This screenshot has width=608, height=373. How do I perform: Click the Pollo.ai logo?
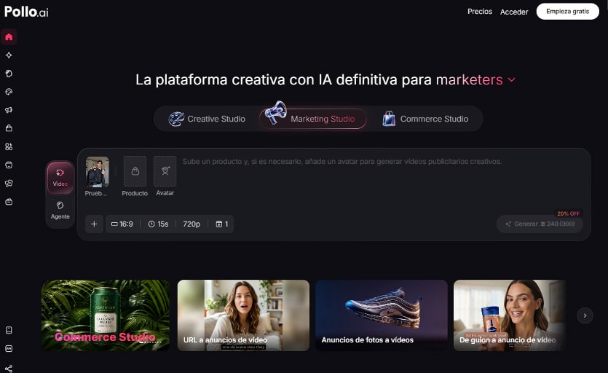(26, 12)
